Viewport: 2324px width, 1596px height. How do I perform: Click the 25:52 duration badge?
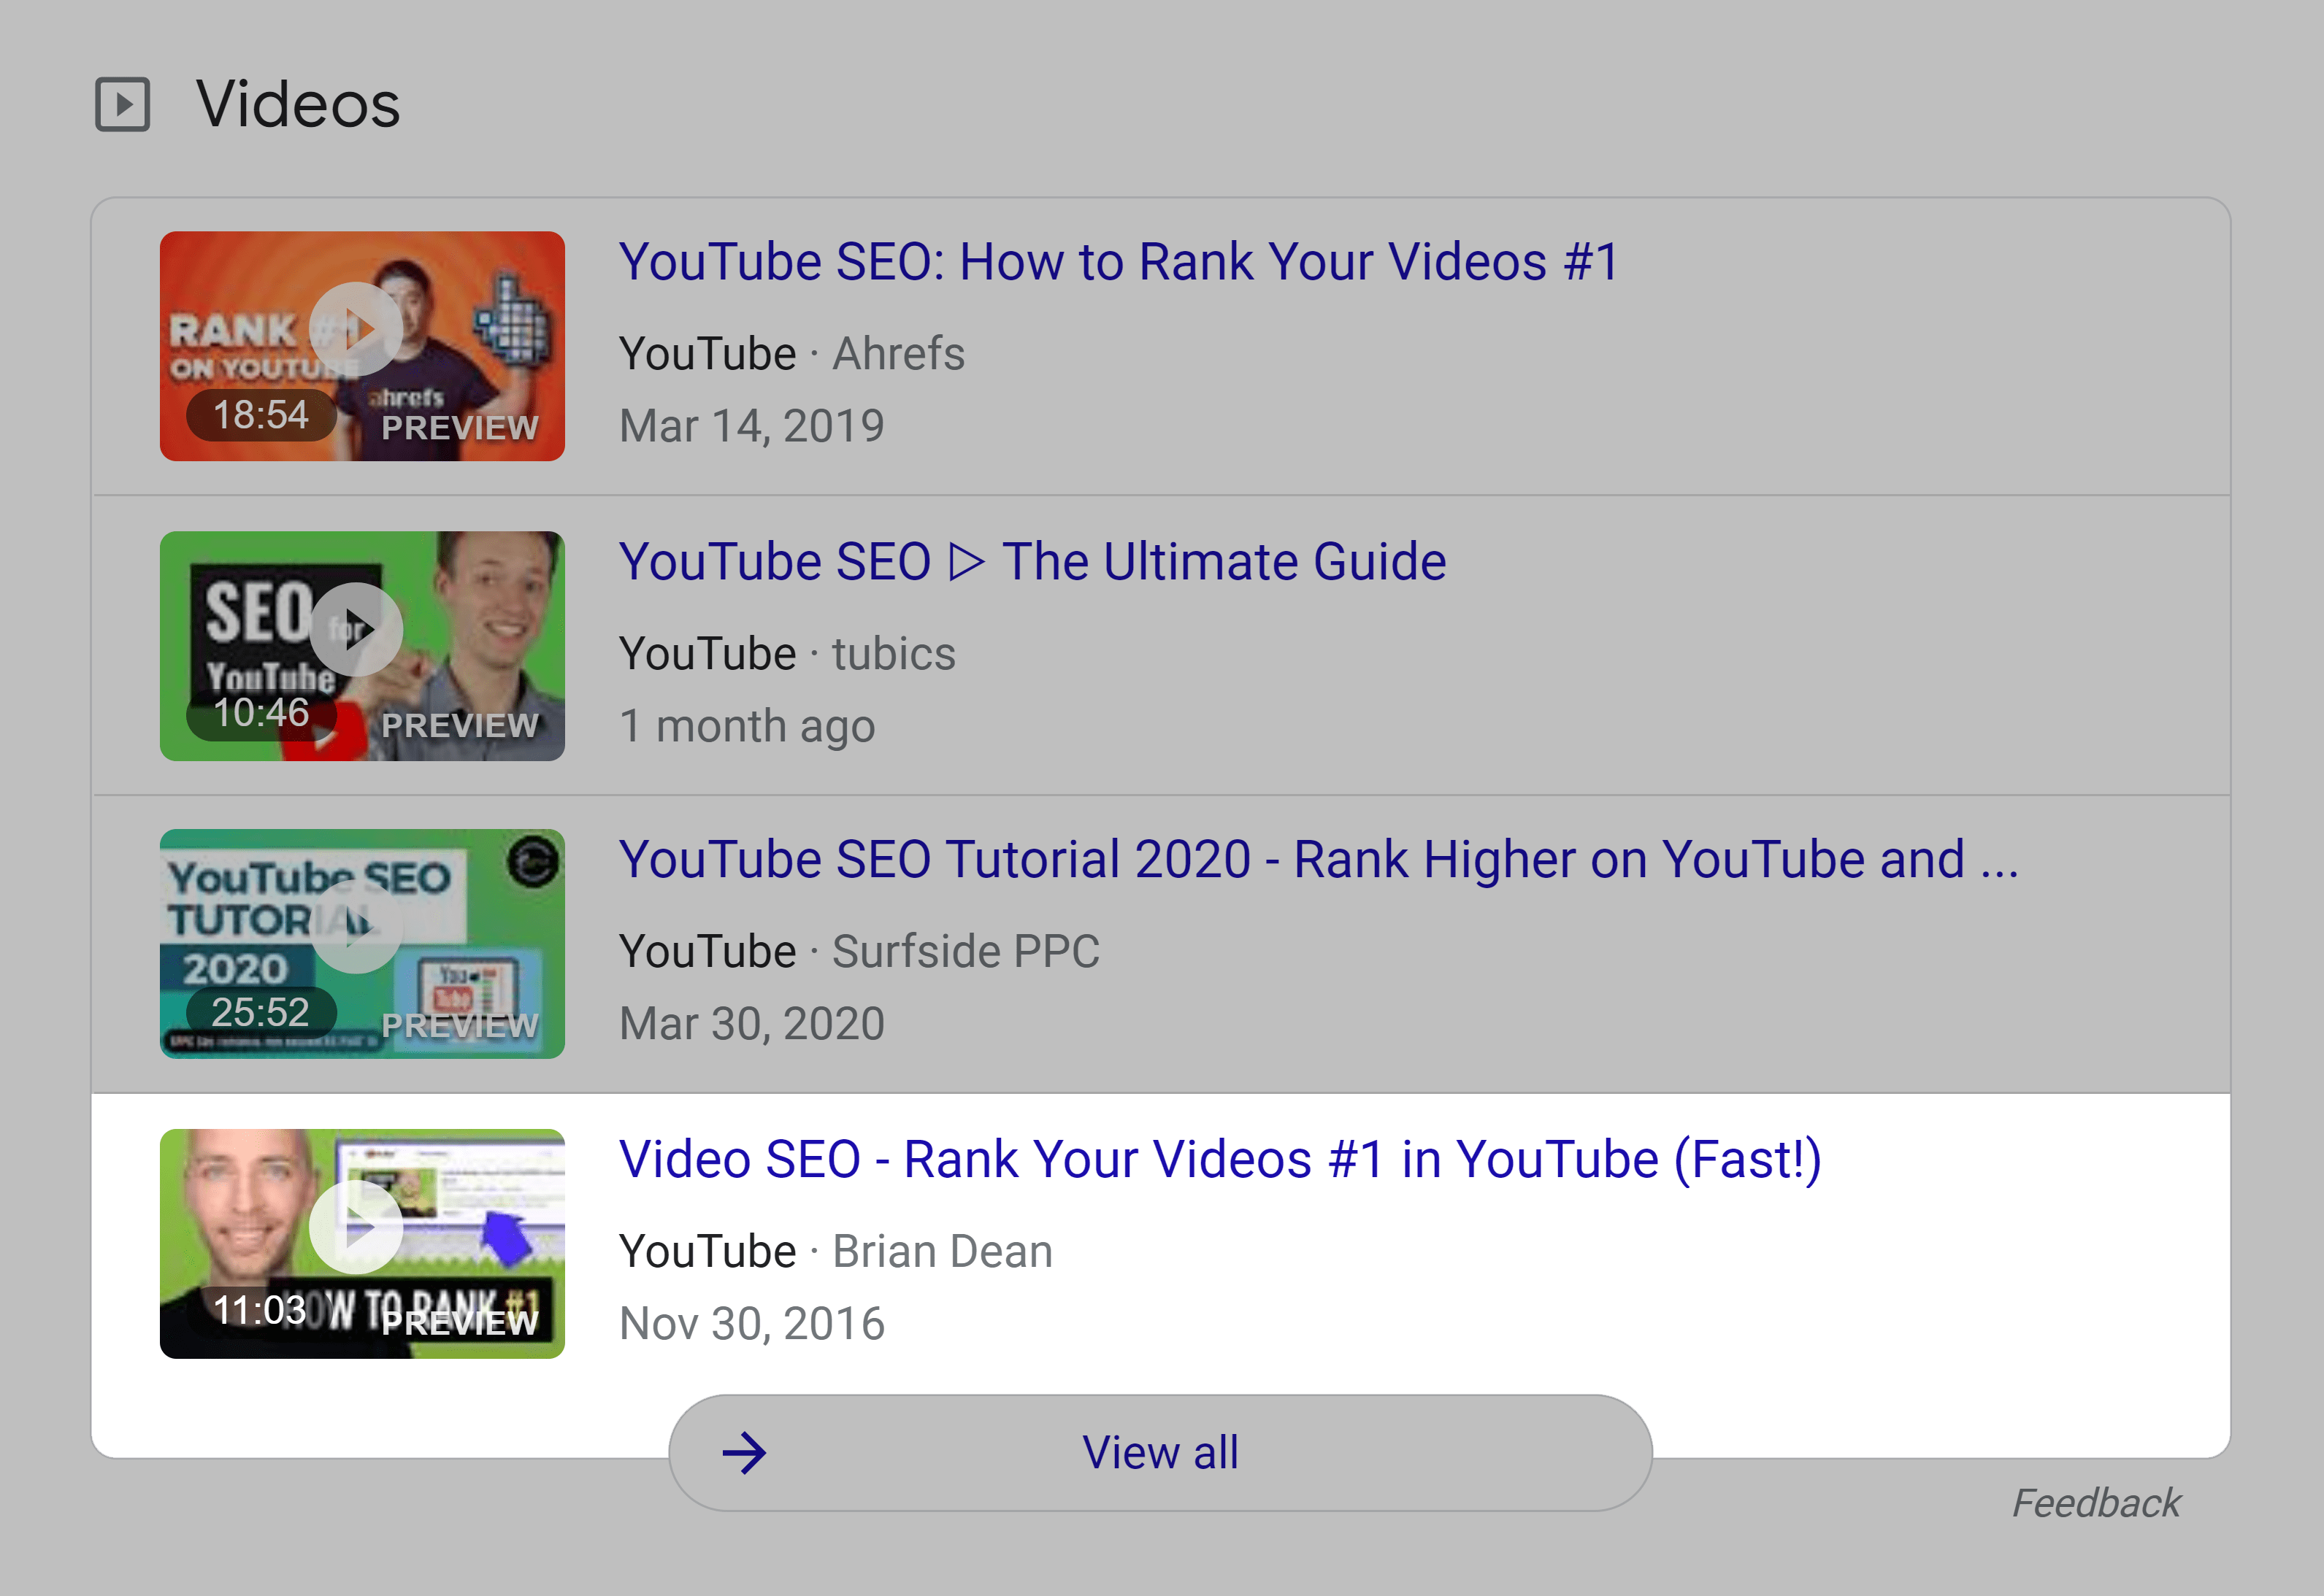(x=261, y=1012)
